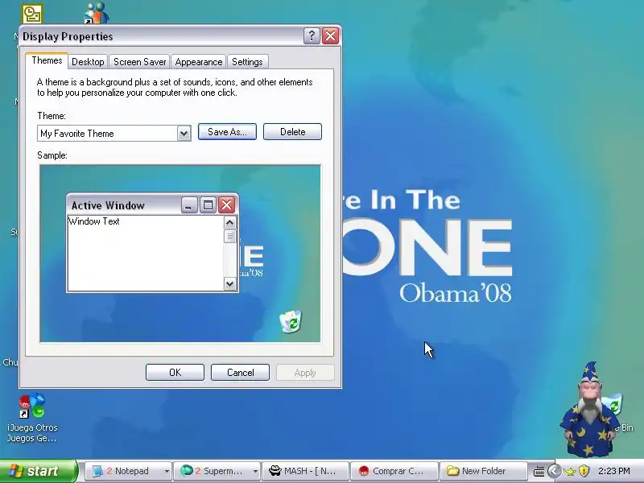
Task: Open the Comprar C... taskbar window
Action: 394,471
